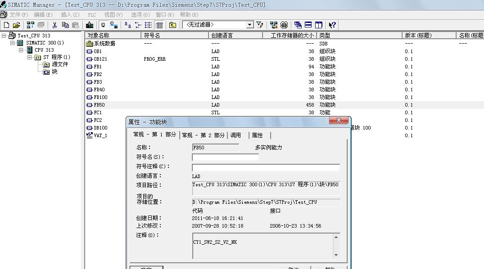Click the Up One Level icon

pos(172,25)
